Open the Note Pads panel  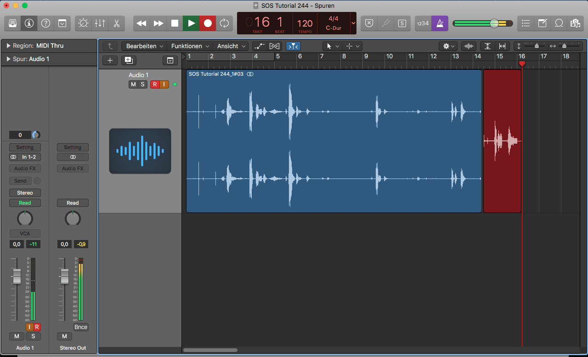[543, 23]
